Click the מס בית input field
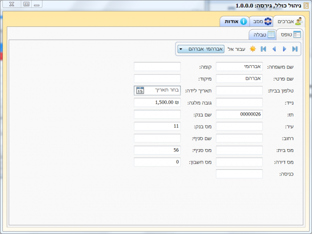 [x=239, y=150]
